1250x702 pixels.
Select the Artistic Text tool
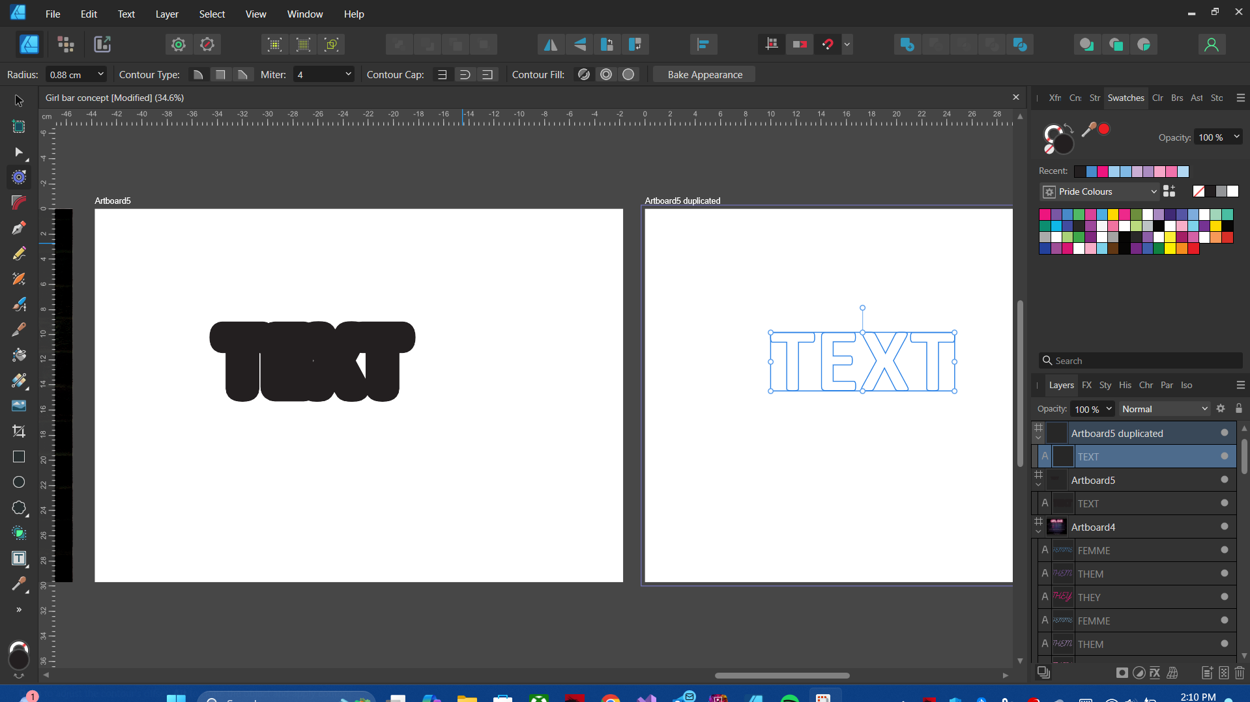tap(19, 559)
